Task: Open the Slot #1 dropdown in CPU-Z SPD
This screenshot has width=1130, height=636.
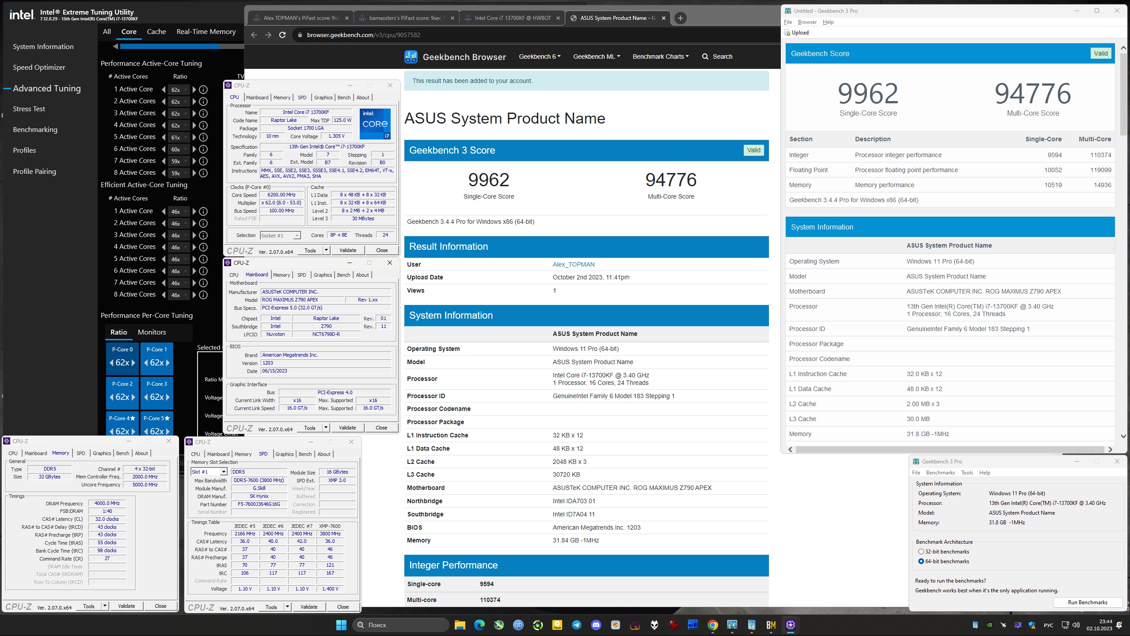Action: point(209,472)
